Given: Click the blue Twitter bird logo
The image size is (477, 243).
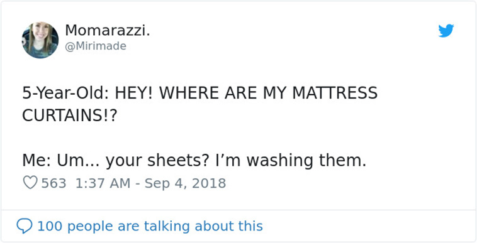Looking at the screenshot, I should coord(446,31).
